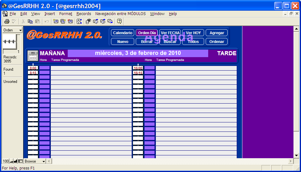Open the Edit menu
This screenshot has width=301, height=172.
(x=24, y=14)
